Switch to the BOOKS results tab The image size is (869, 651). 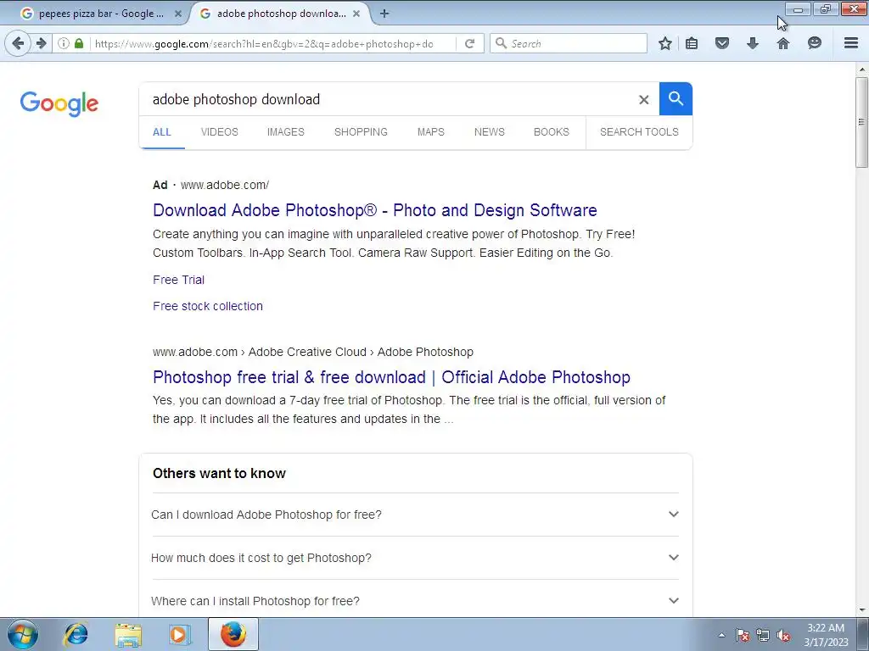pyautogui.click(x=551, y=131)
